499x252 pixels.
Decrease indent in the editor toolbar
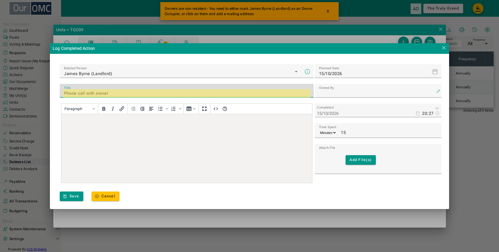(133, 109)
